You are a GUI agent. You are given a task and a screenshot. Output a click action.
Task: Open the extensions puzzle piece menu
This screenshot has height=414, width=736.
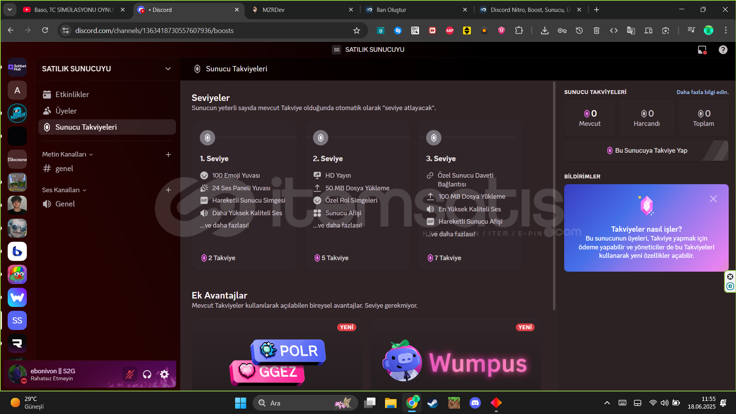[x=519, y=30]
